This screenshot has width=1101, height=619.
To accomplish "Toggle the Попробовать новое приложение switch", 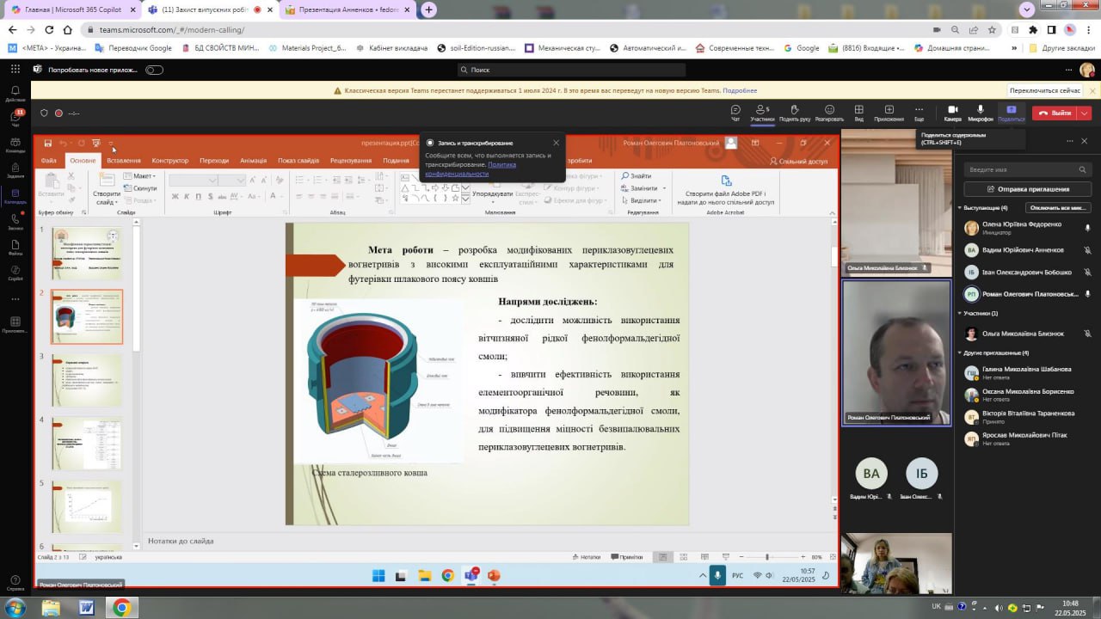I will (x=154, y=70).
